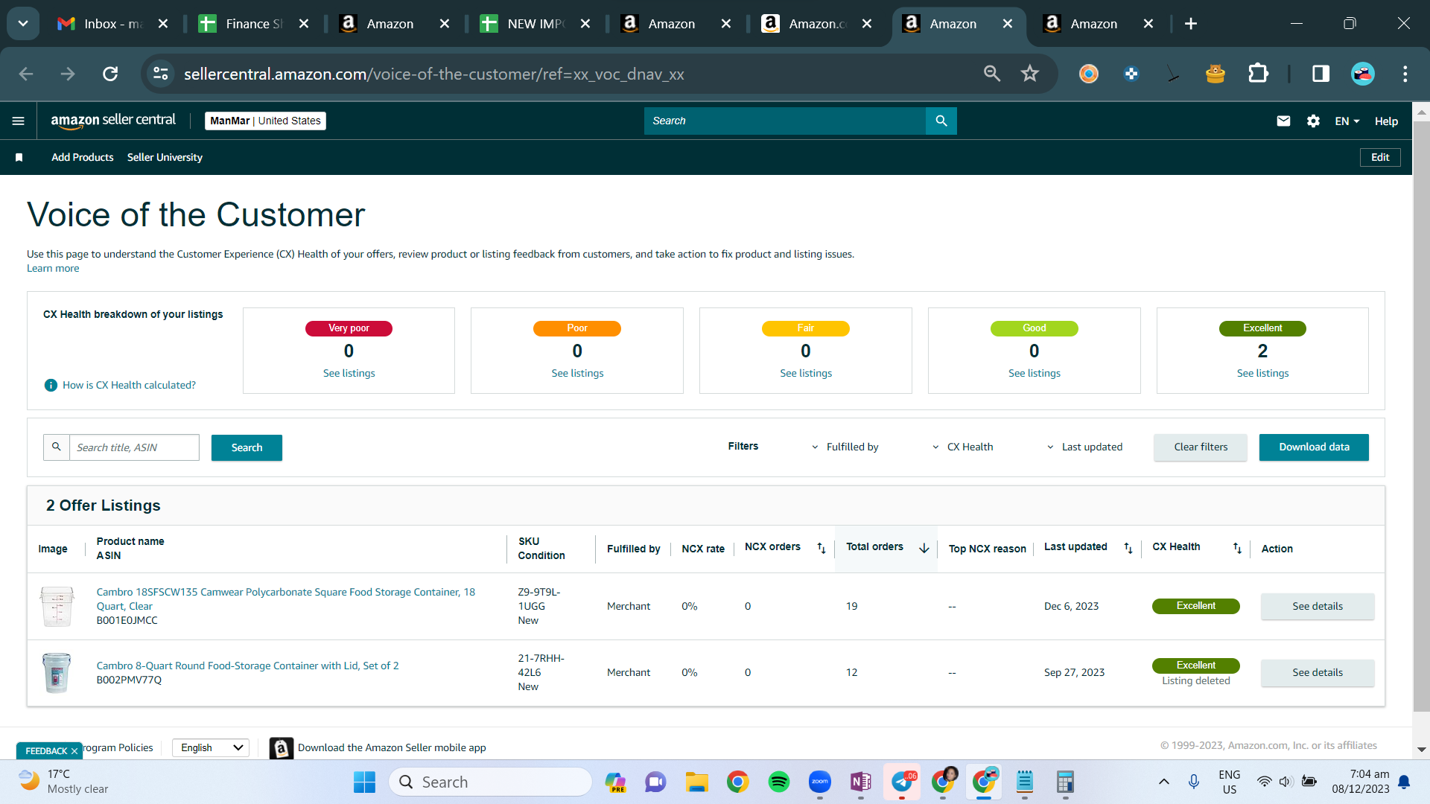Close the FEEDBACK tab with its X
This screenshot has height=804, width=1430.
click(74, 751)
